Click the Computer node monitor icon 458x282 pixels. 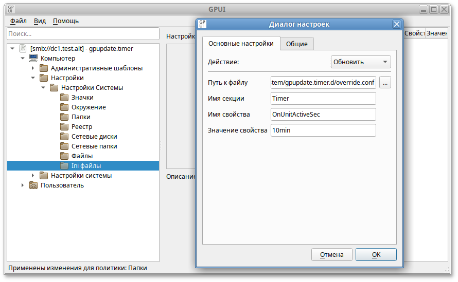click(33, 59)
